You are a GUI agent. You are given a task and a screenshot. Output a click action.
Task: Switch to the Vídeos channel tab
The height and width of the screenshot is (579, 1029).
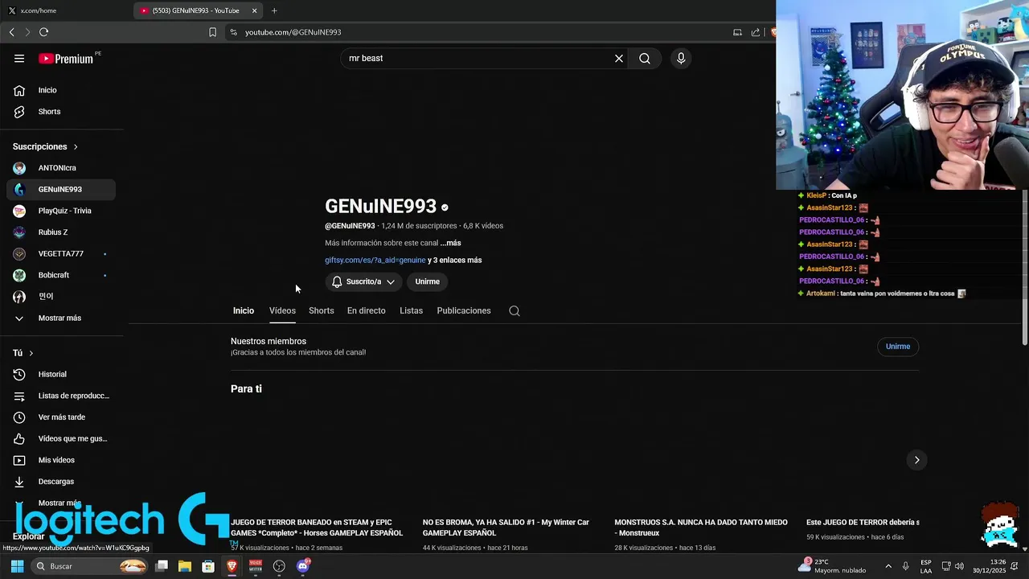point(282,311)
